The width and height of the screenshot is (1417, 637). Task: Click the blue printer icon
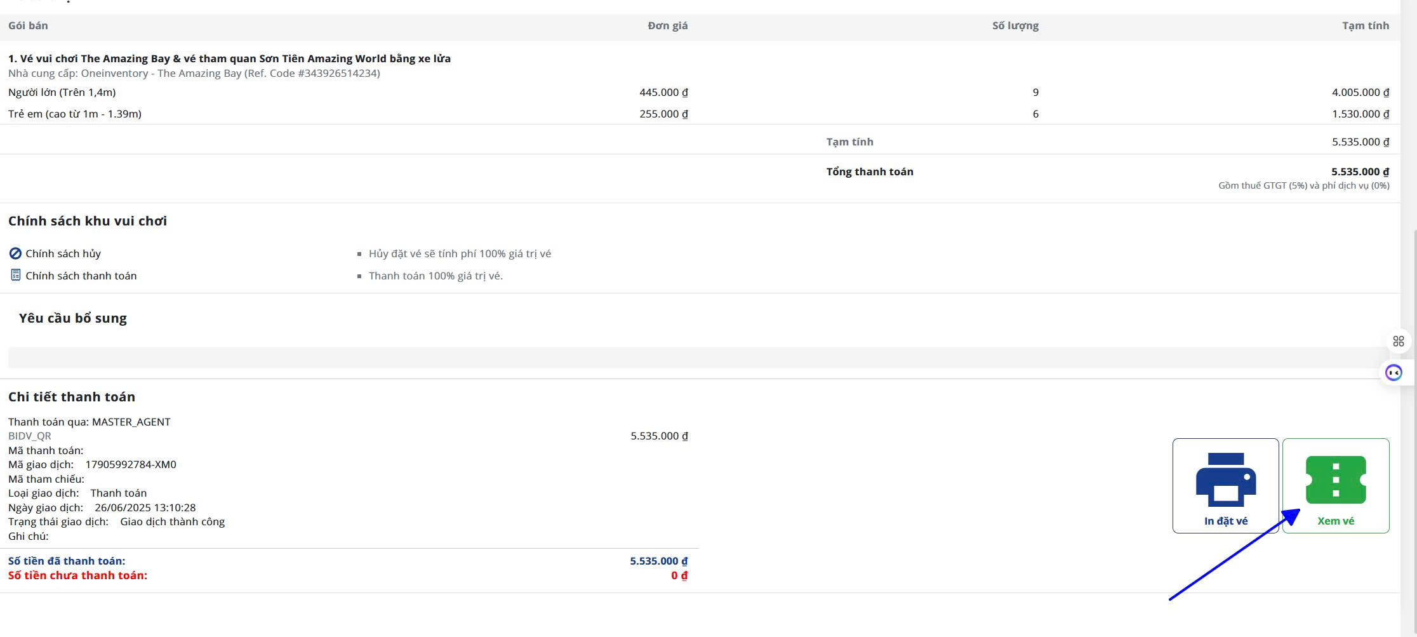click(1225, 479)
